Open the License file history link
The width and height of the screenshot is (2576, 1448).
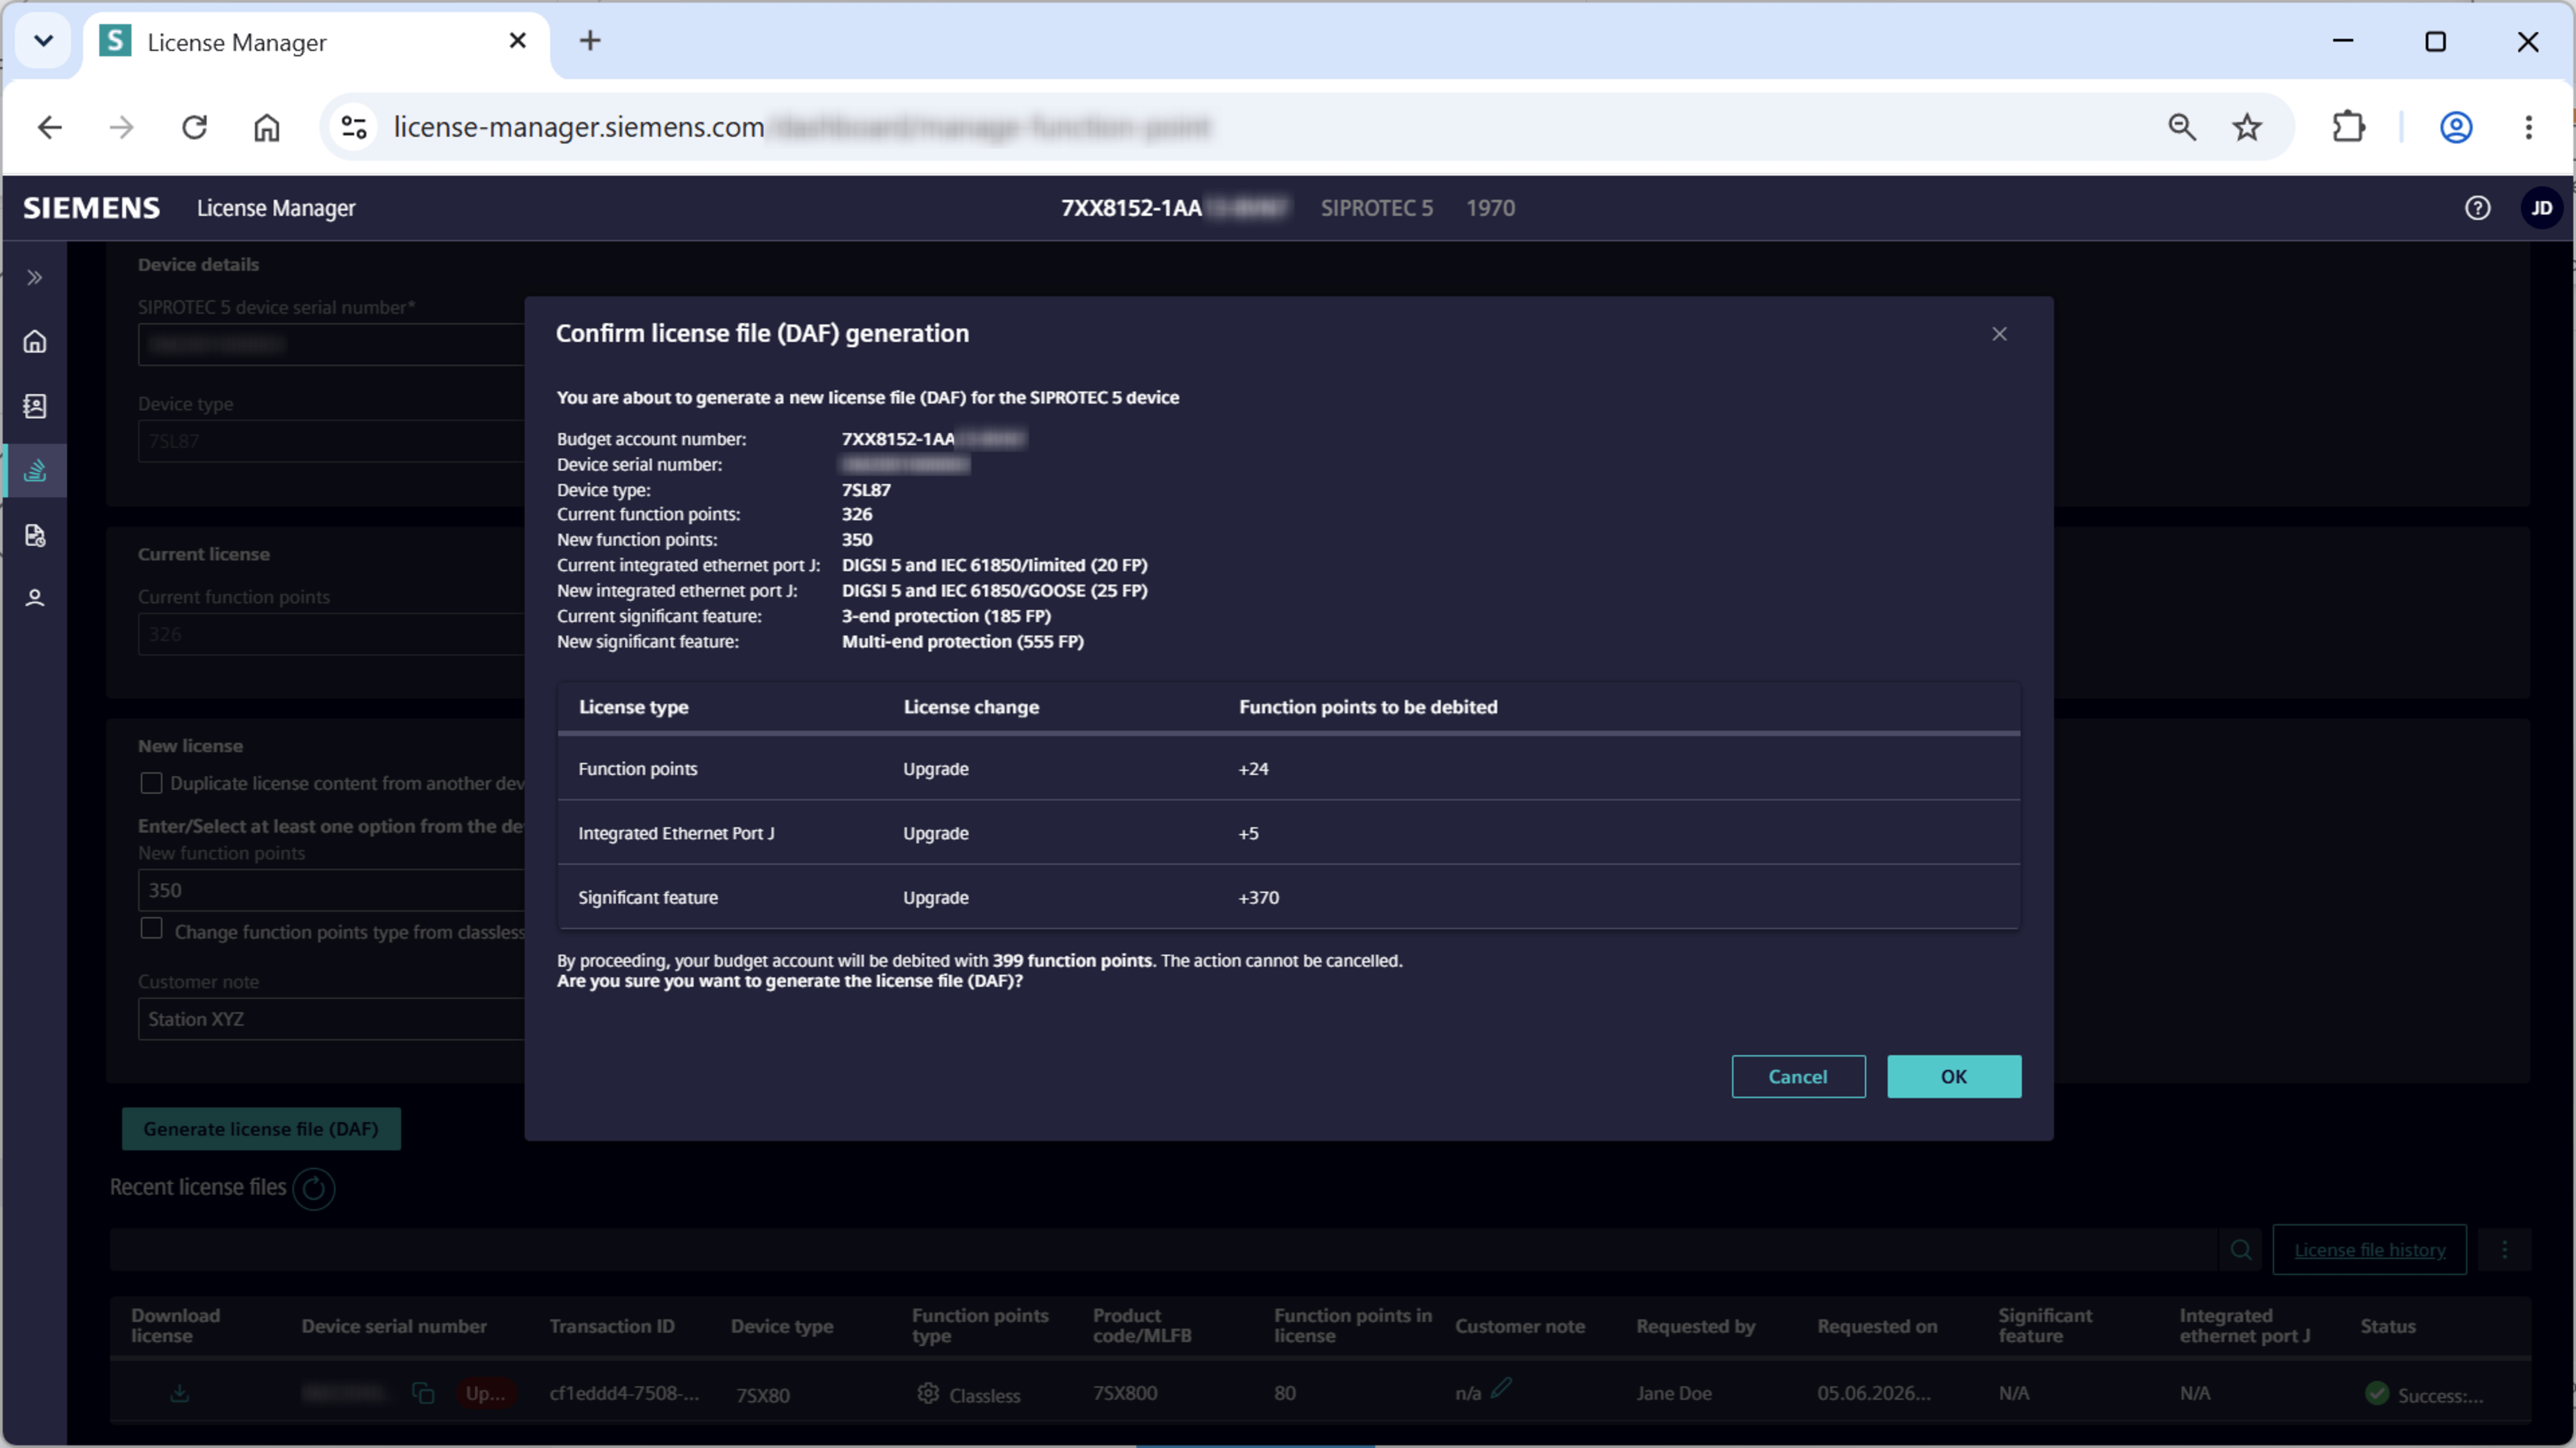2369,1249
